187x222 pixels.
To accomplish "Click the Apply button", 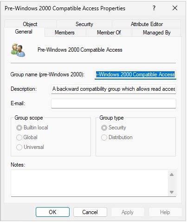I will click(128, 212).
